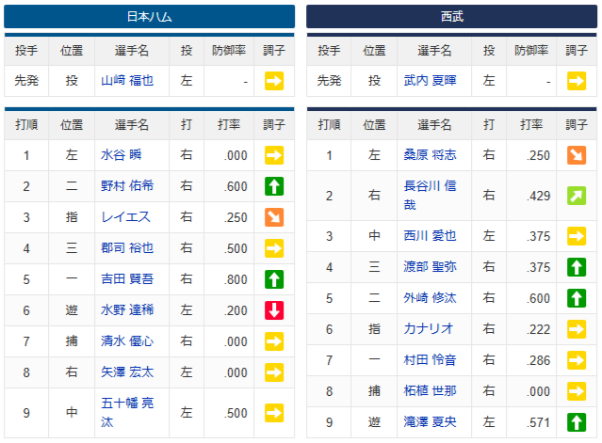The height and width of the screenshot is (443, 602).
Task: Open player link 滝澤 夏央
Action: [430, 422]
